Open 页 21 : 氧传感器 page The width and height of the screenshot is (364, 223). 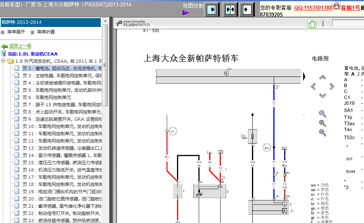(x=62, y=206)
